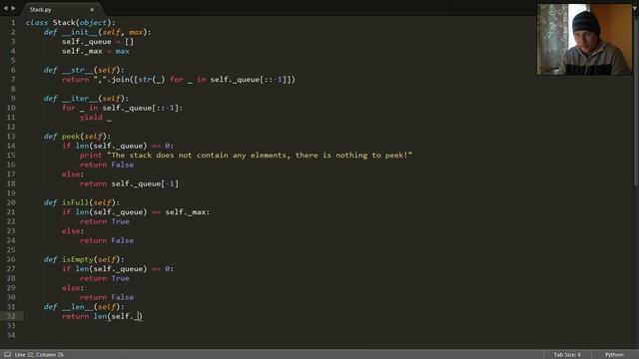Viewport: 639px width, 359px height.
Task: Click the 'def isEmpty(self):' line
Action: [84, 259]
